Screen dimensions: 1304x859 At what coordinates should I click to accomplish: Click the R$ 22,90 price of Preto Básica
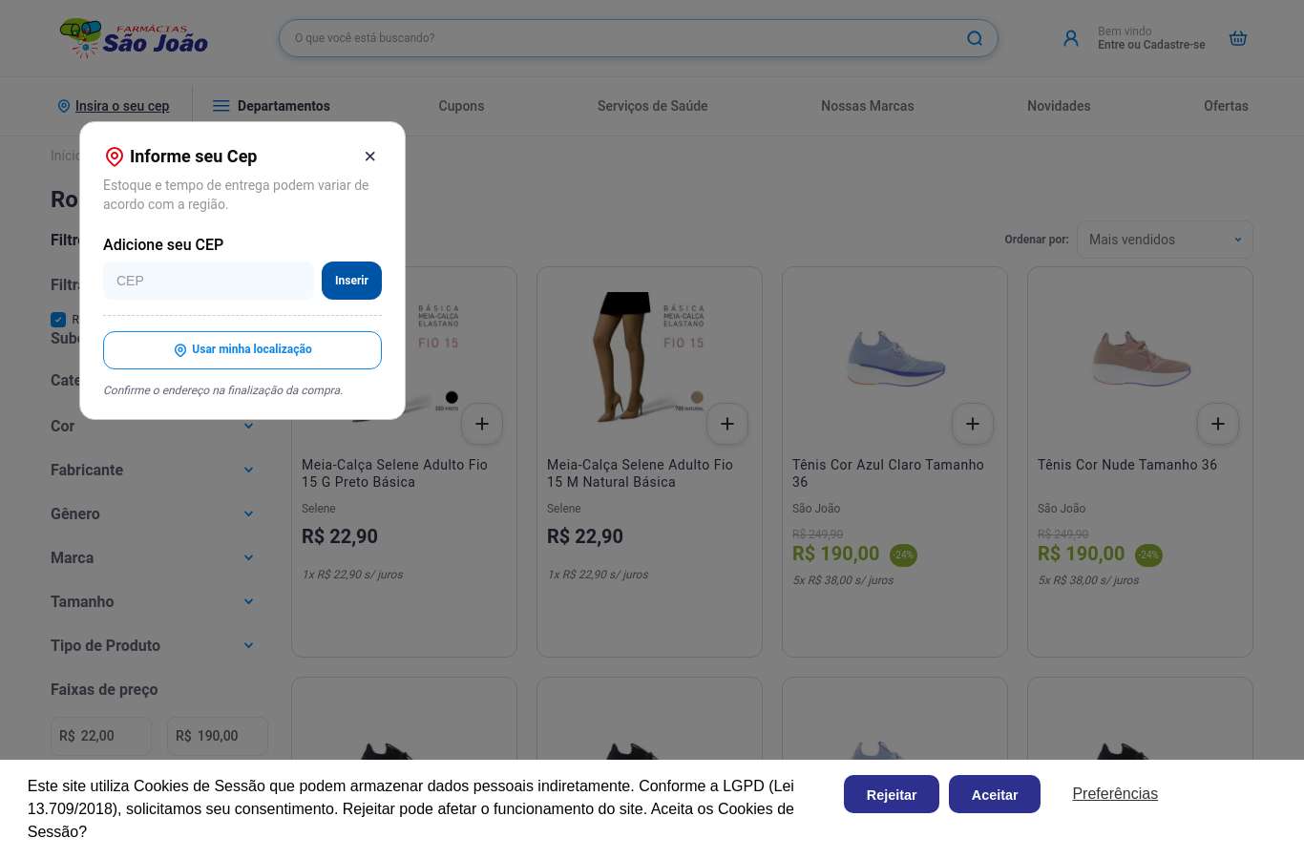point(340,536)
